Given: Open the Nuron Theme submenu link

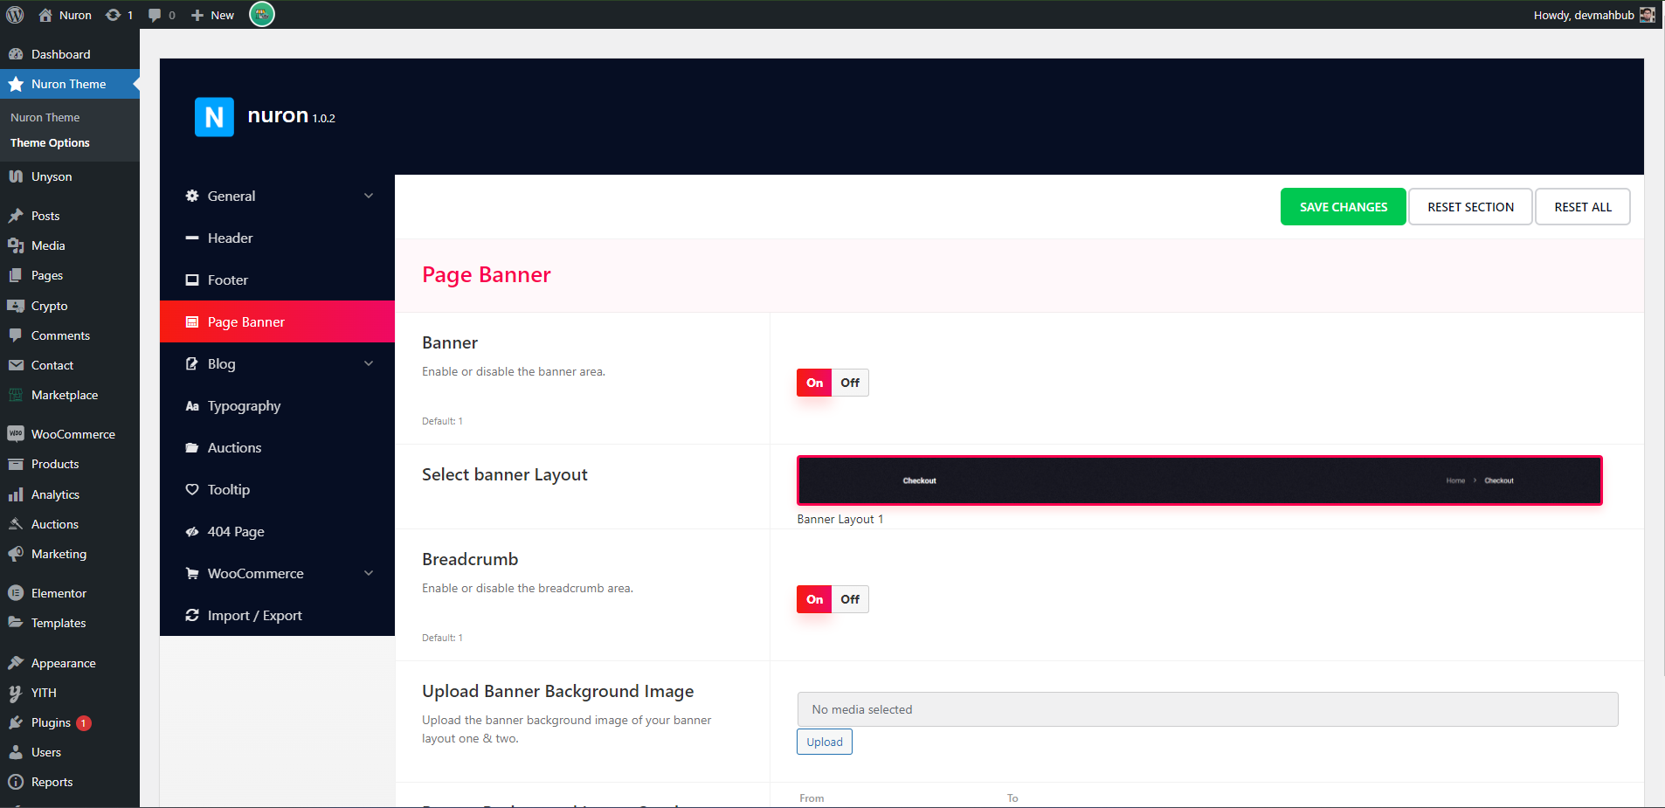Looking at the screenshot, I should (45, 117).
